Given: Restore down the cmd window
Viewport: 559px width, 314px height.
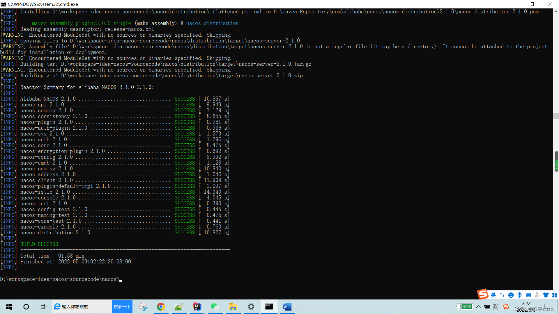Looking at the screenshot, I should (x=533, y=4).
